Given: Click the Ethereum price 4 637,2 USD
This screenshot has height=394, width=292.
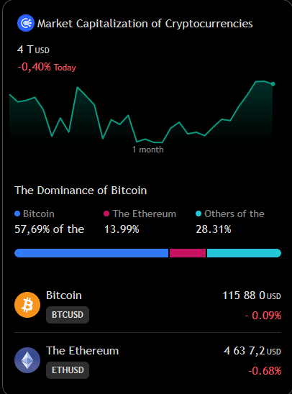Looking at the screenshot, I should click(x=252, y=351).
